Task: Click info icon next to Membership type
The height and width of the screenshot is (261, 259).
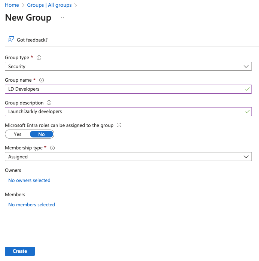Action: click(x=52, y=148)
